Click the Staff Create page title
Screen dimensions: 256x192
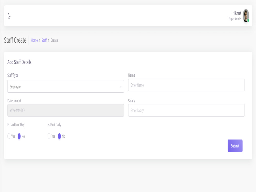click(15, 40)
